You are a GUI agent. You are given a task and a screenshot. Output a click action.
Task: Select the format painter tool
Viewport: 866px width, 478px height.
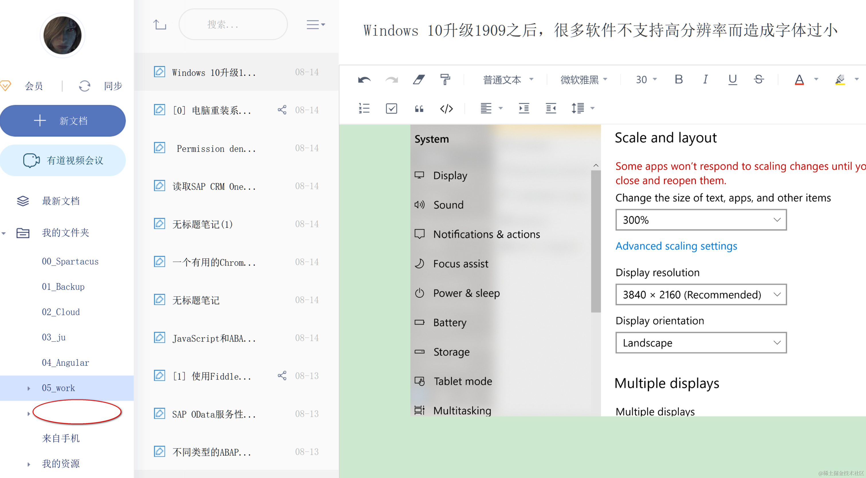445,80
